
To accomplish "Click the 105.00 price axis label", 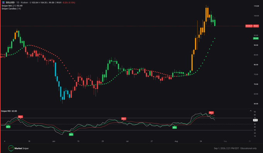I will tap(256, 16).
